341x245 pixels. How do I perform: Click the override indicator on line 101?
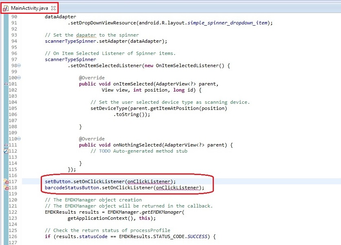click(x=6, y=84)
